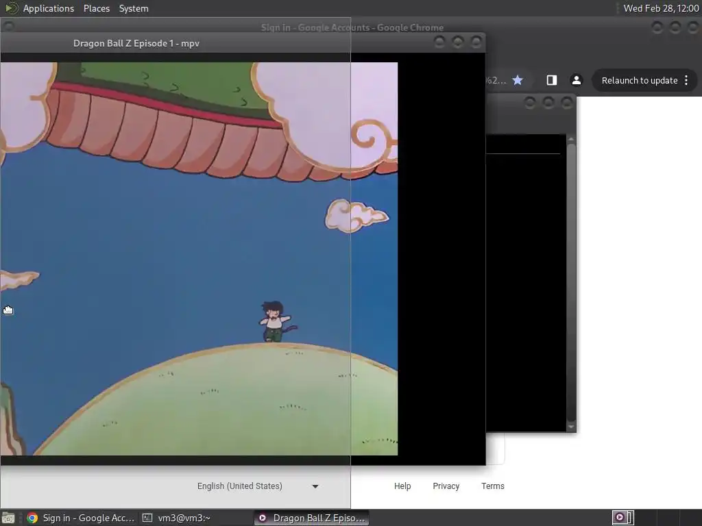Click the Chrome address bar text ending %2...

pyautogui.click(x=496, y=81)
